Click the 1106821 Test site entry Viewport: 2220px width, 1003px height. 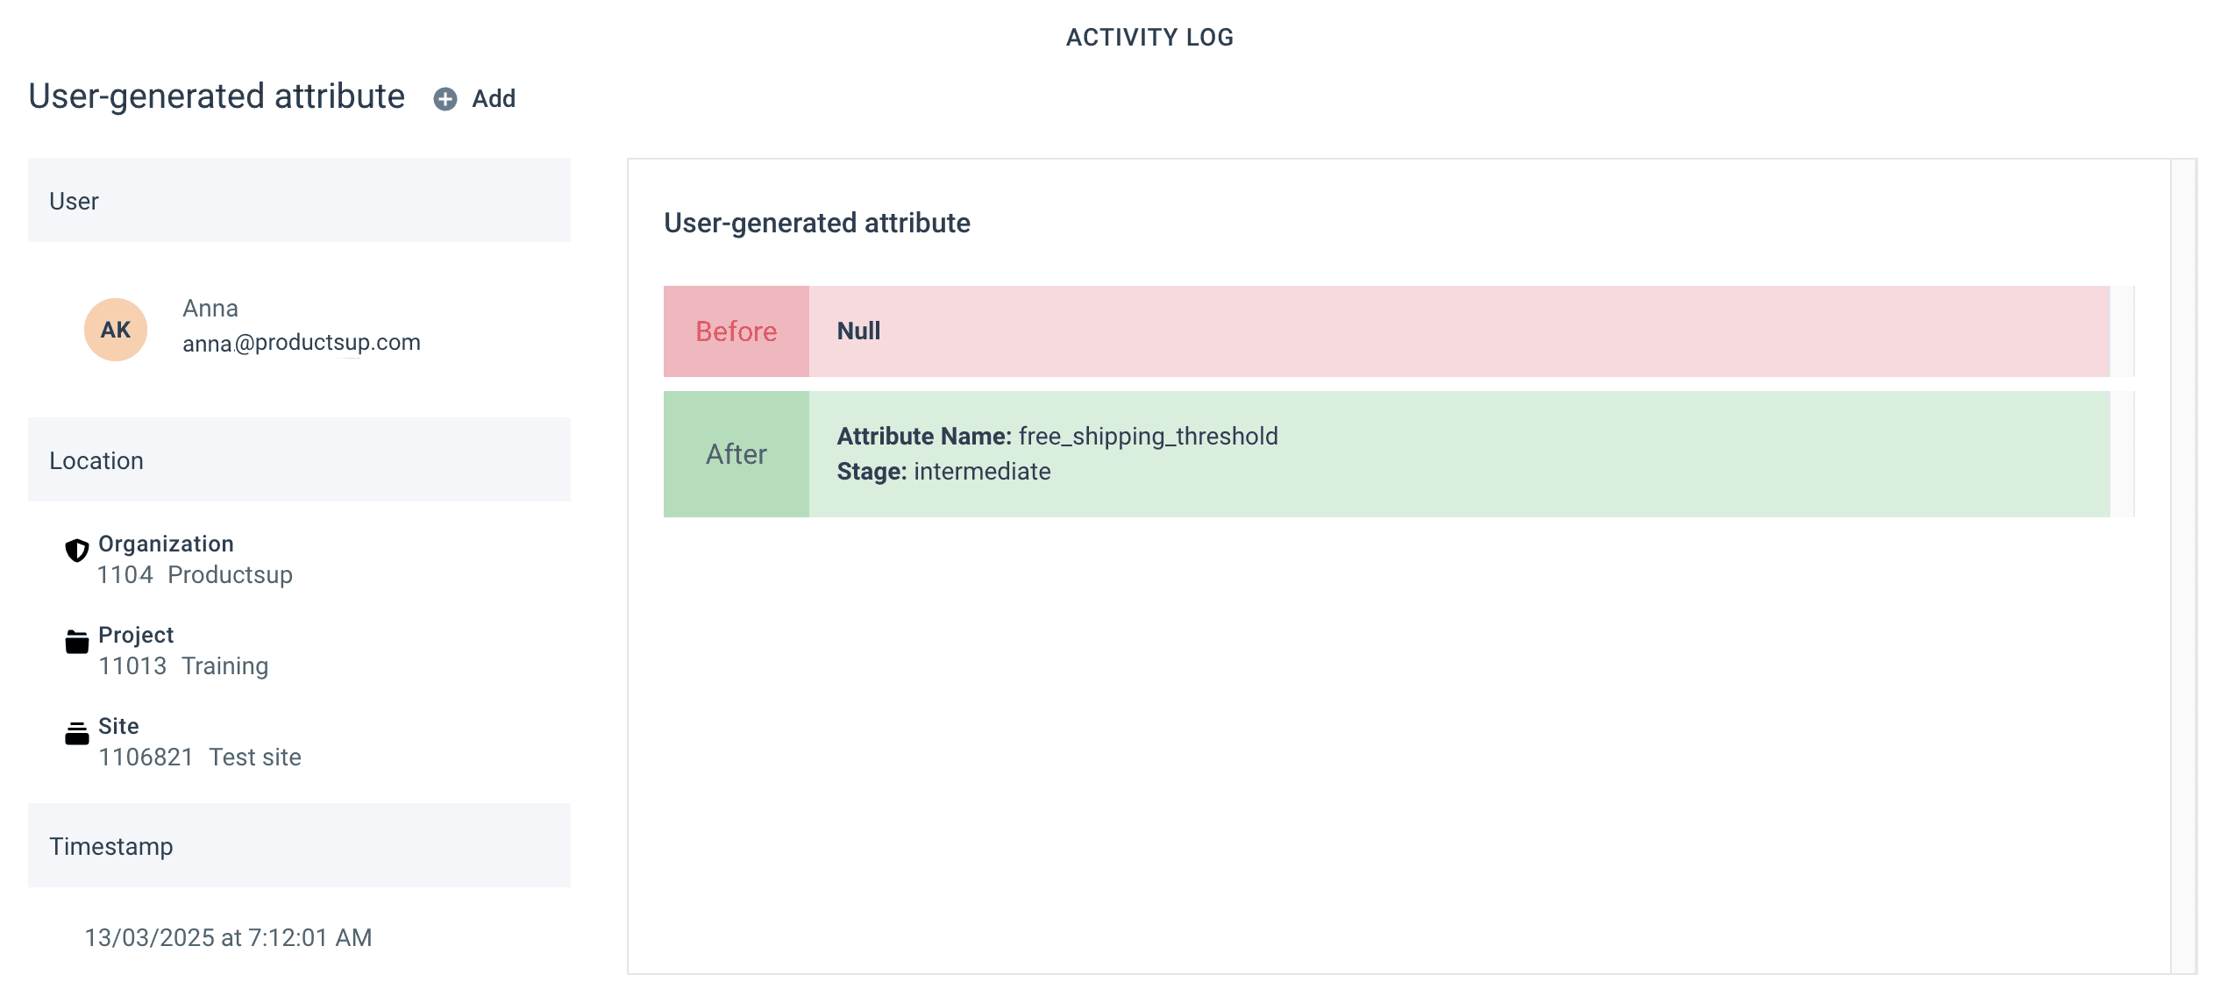pos(200,758)
